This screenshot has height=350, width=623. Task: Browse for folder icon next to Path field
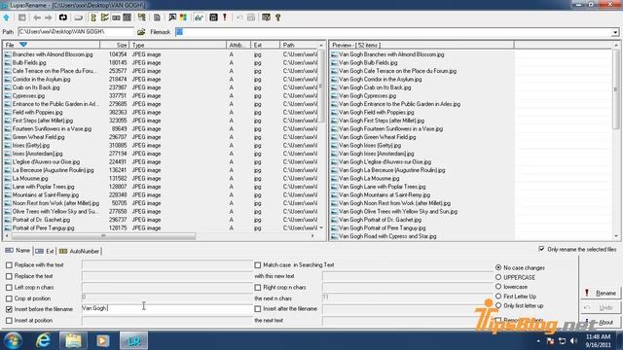[x=141, y=32]
